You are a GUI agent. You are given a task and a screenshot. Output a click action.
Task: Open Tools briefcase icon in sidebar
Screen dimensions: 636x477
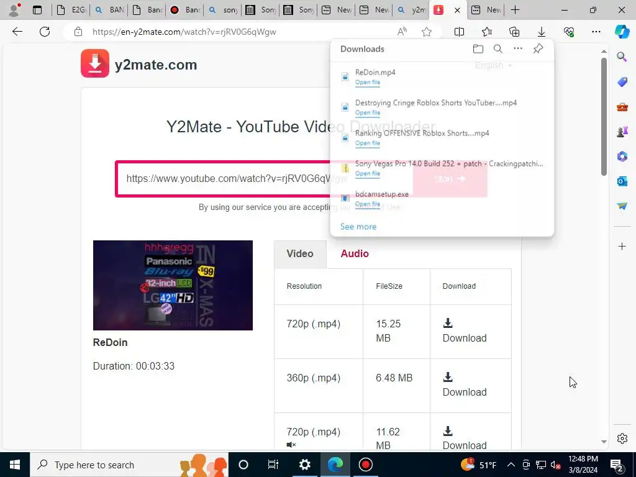622,107
